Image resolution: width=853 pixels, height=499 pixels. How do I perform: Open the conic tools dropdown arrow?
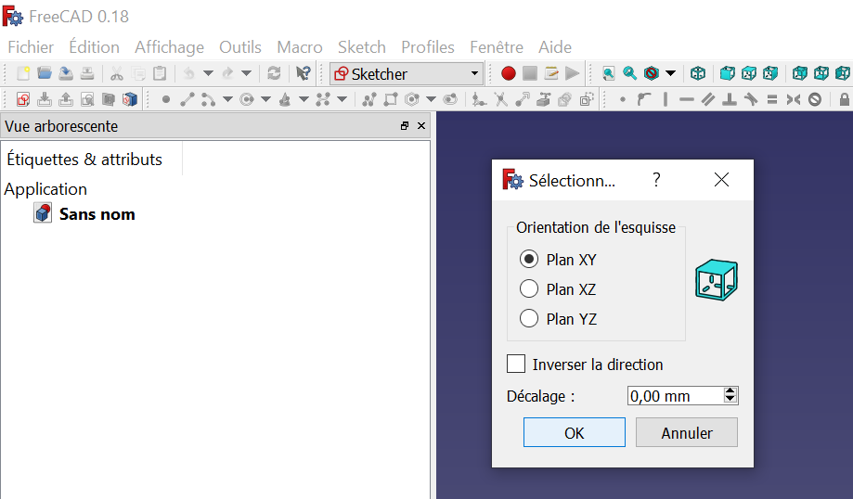[304, 99]
